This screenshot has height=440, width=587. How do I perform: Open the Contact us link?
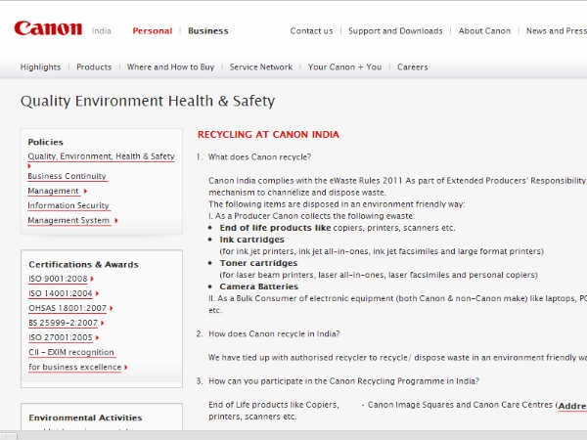(x=311, y=31)
